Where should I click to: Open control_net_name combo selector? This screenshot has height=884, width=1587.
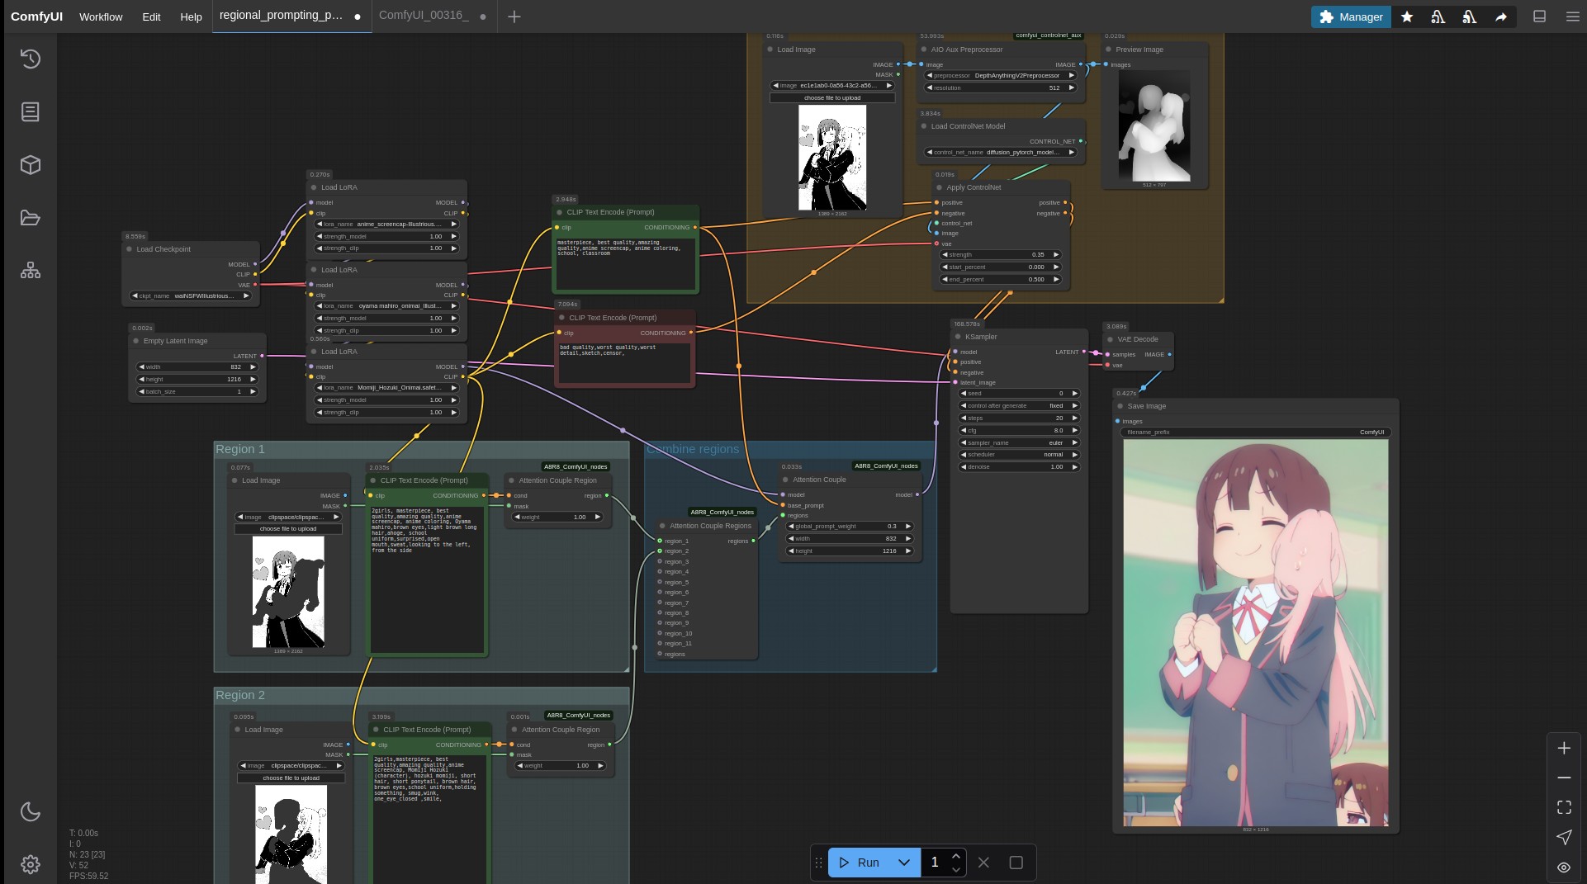(1001, 152)
